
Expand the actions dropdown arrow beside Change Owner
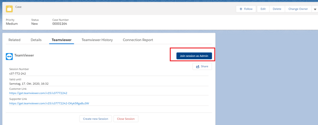[x=315, y=9]
